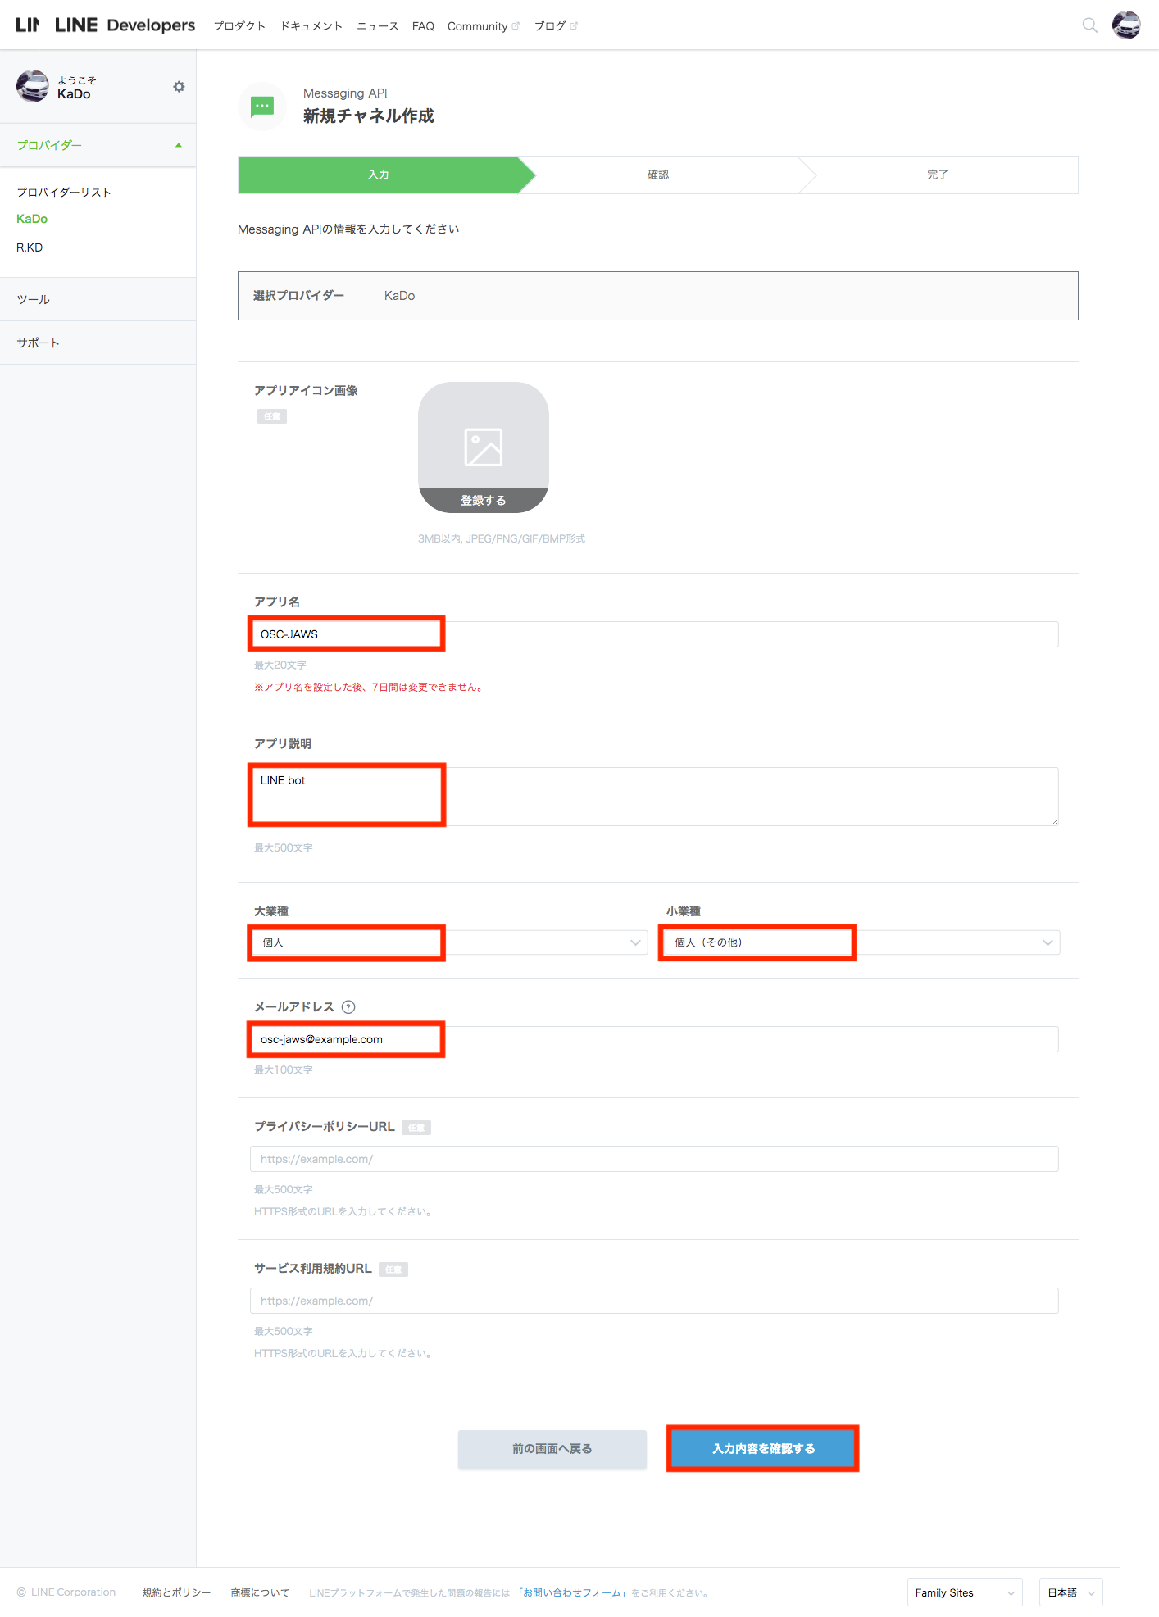This screenshot has height=1617, width=1159.
Task: Select the 確認 step tab
Action: tap(658, 175)
